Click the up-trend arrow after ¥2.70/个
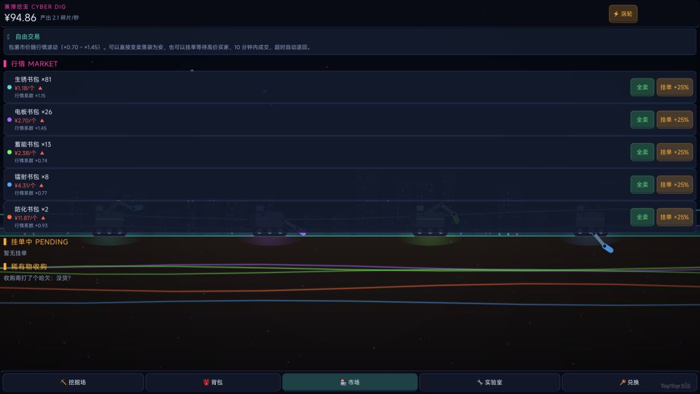Screen dimensions: 700x394 tap(42, 121)
